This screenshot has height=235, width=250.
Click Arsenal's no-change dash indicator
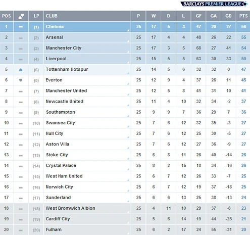click(21, 38)
